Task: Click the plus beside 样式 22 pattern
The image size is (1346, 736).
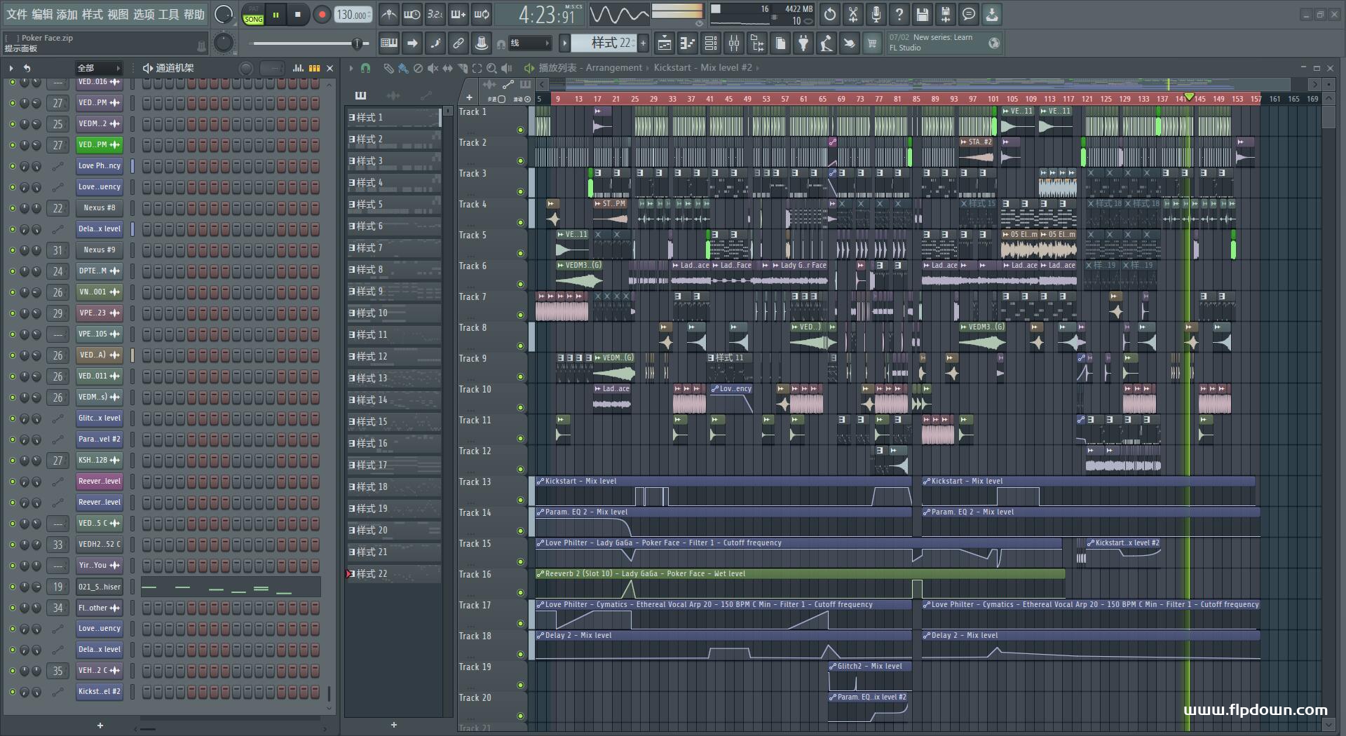Action: [x=643, y=43]
